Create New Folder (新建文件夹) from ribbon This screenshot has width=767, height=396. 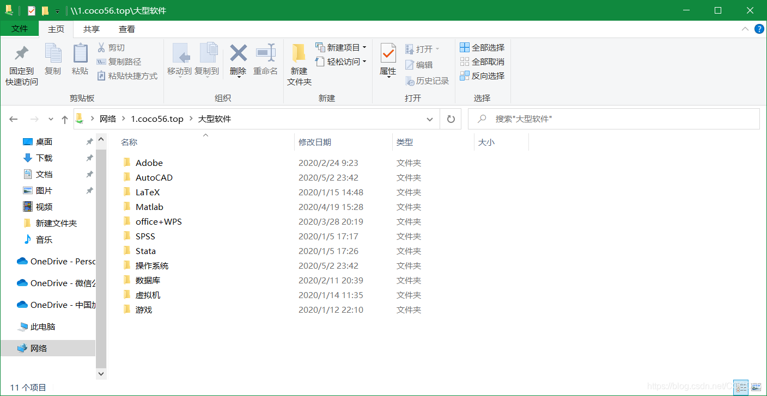[x=299, y=64]
